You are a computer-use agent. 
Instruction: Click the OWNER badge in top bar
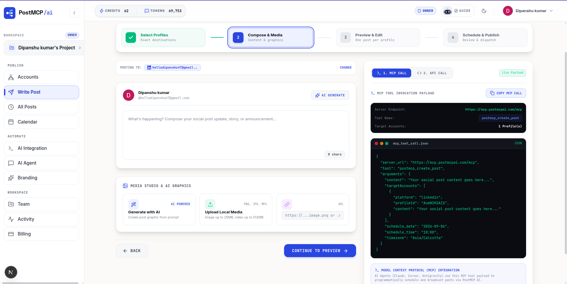coord(425,11)
